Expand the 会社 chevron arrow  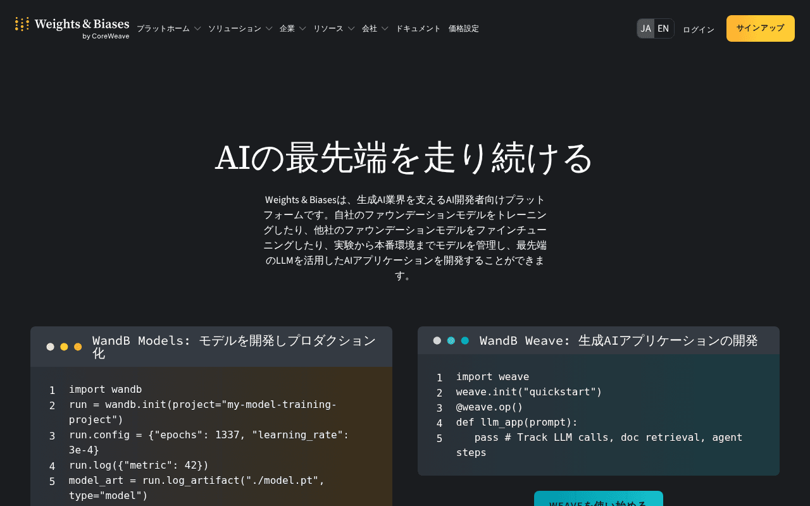tap(385, 28)
